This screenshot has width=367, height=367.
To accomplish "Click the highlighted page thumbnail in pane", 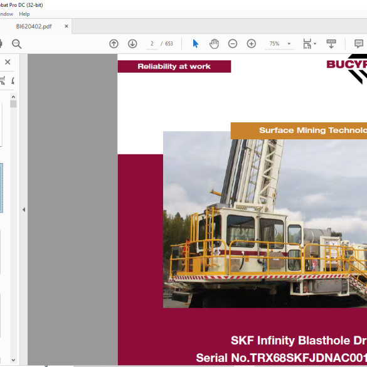I will click(x=1, y=188).
